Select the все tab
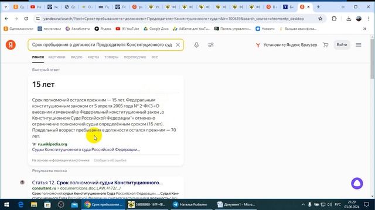This screenshot has height=210, width=375. 155,57
